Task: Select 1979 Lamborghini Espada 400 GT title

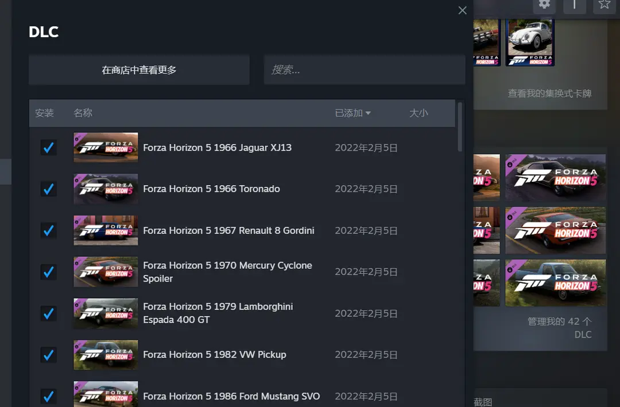Action: click(x=218, y=313)
